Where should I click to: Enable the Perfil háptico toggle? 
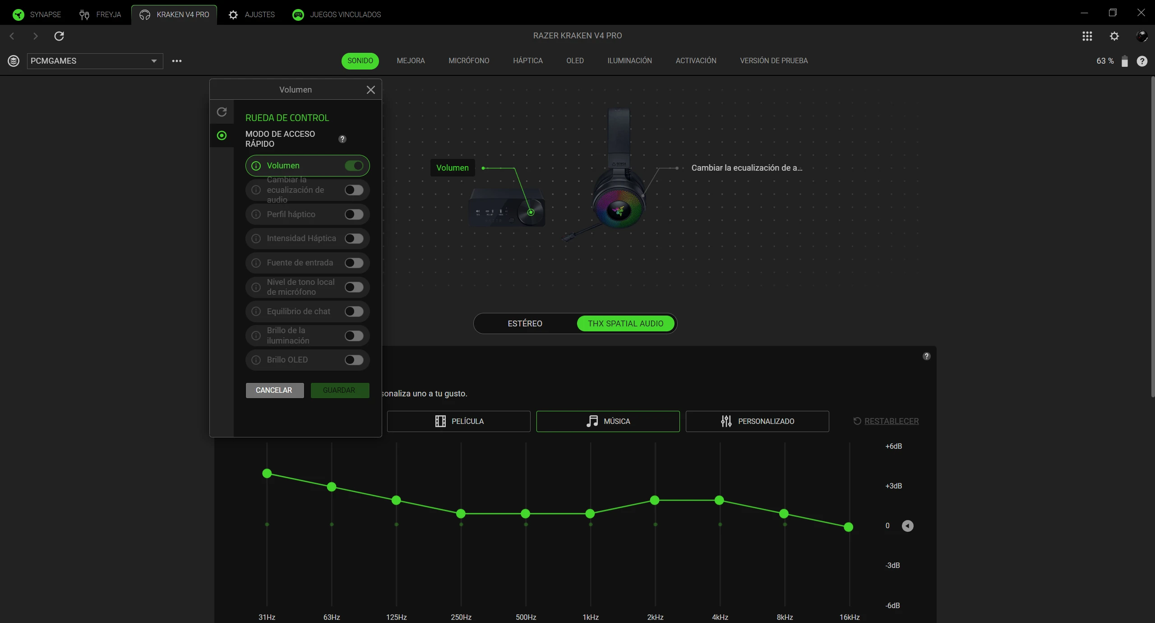pyautogui.click(x=354, y=214)
